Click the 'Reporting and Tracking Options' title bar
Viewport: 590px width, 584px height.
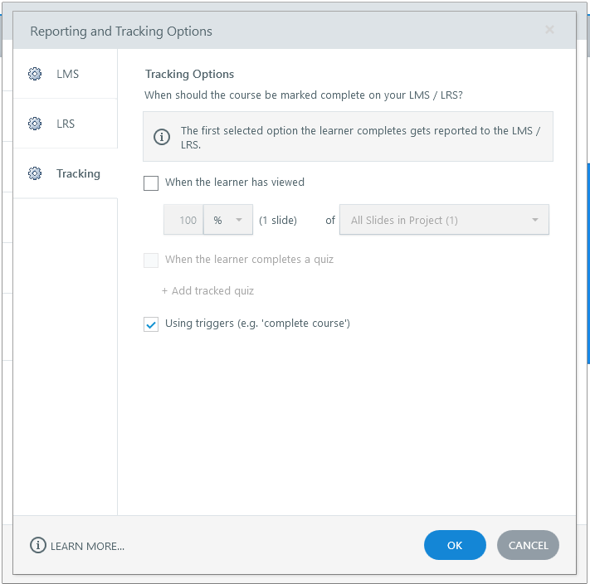click(249, 32)
